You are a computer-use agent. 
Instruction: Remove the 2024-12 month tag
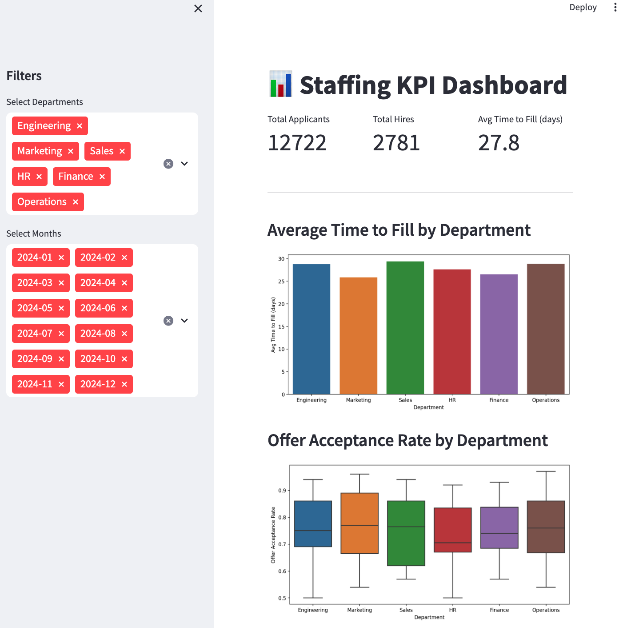point(124,384)
